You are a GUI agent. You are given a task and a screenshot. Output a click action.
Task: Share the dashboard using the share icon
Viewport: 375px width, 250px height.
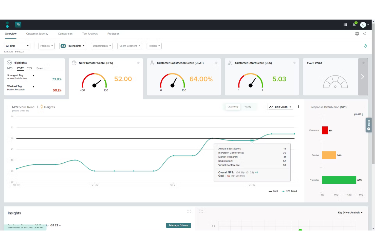pos(364,34)
